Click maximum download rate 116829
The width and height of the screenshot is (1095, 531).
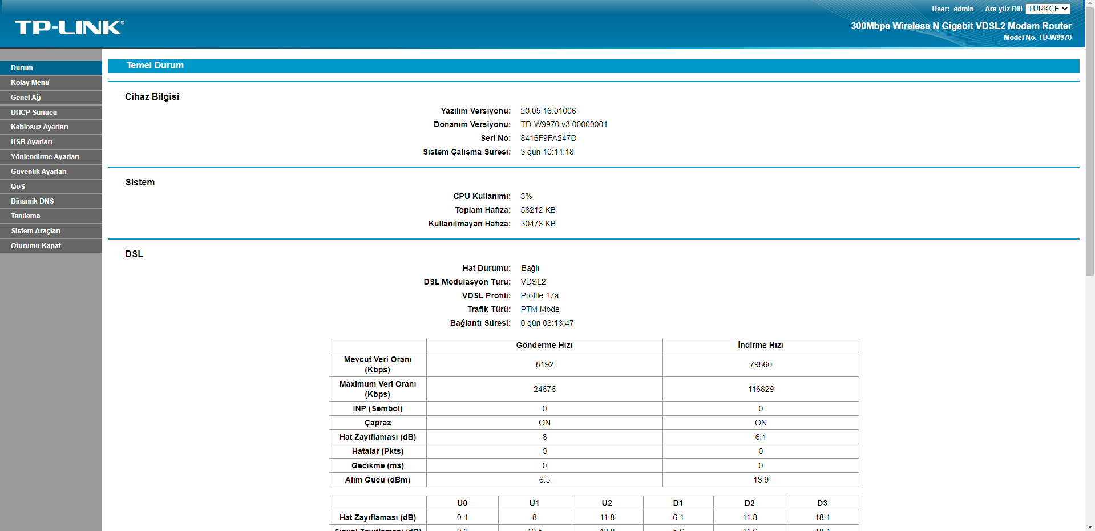click(761, 389)
